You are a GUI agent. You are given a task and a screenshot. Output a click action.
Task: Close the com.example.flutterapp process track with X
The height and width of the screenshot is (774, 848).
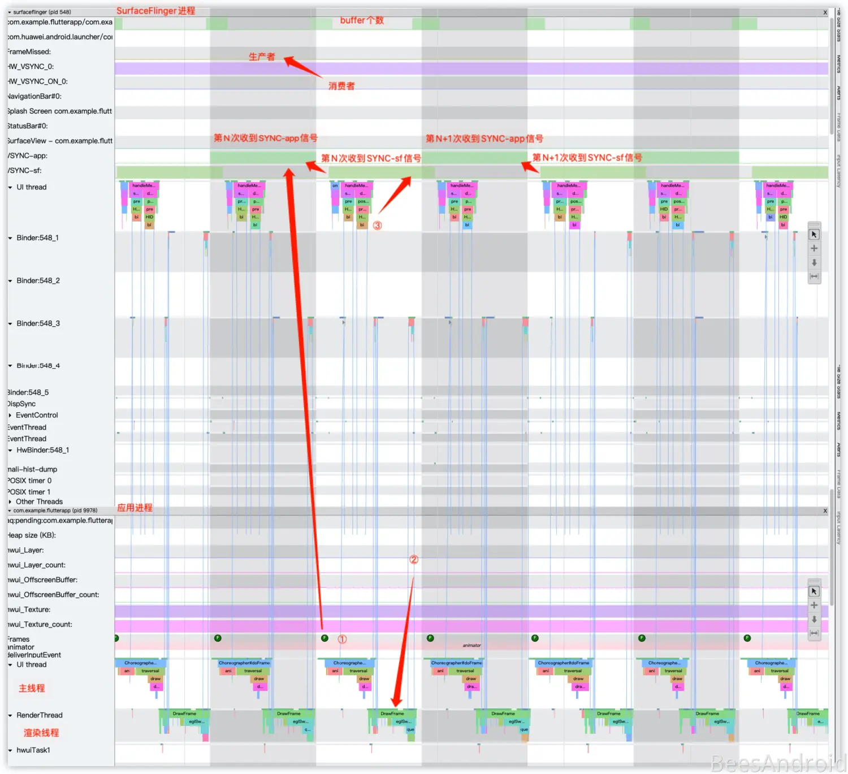coord(825,511)
